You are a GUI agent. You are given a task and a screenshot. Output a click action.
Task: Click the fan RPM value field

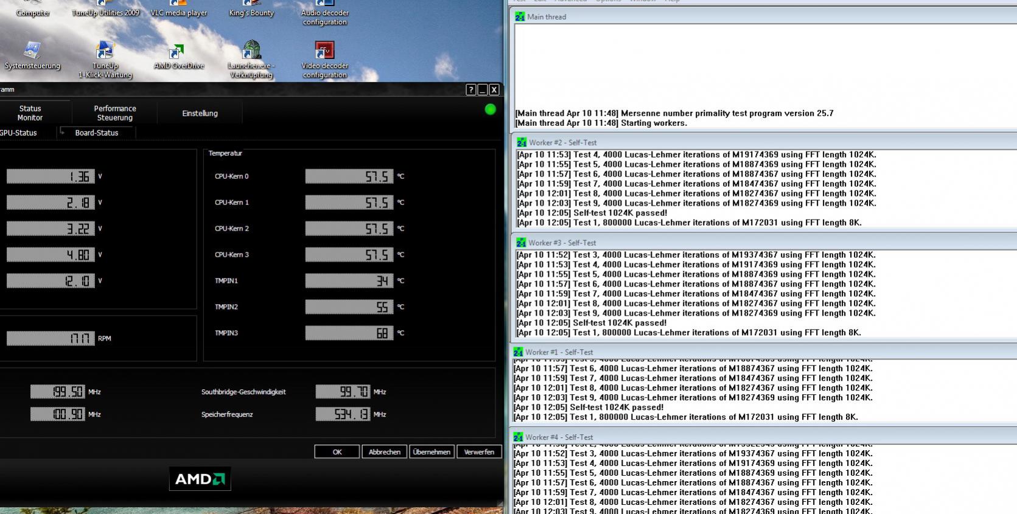[x=51, y=338]
